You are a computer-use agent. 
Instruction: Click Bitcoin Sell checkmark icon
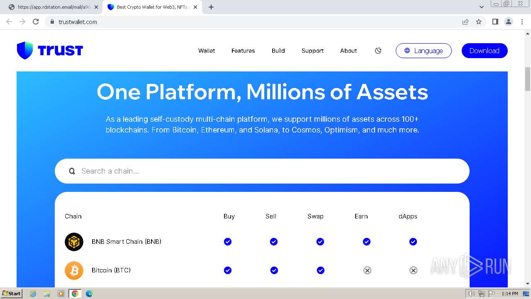point(274,270)
